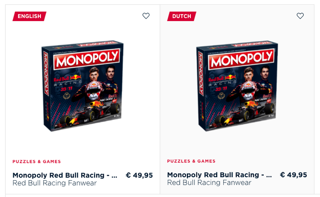Click the € 49,95 price on English card
The height and width of the screenshot is (197, 320).
coord(139,175)
